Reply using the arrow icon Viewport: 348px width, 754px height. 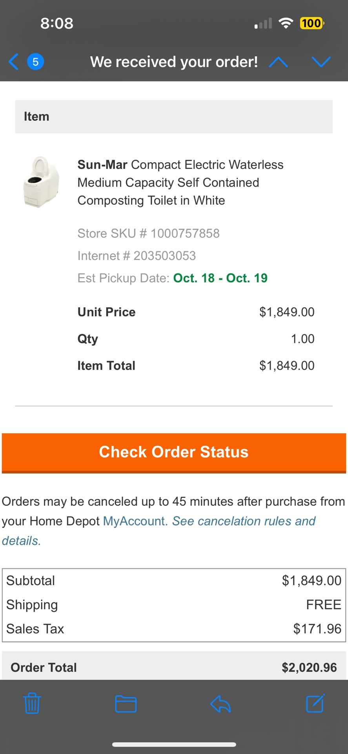(x=220, y=703)
